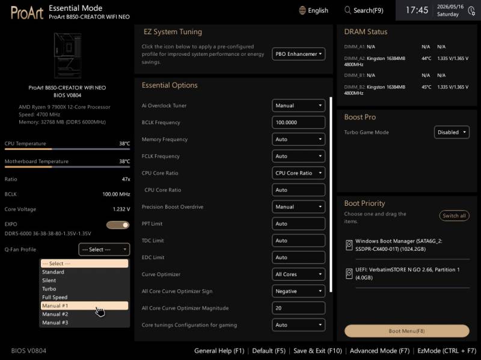Click the globe language icon
Screen dimensions: 481x360
pyautogui.click(x=302, y=10)
